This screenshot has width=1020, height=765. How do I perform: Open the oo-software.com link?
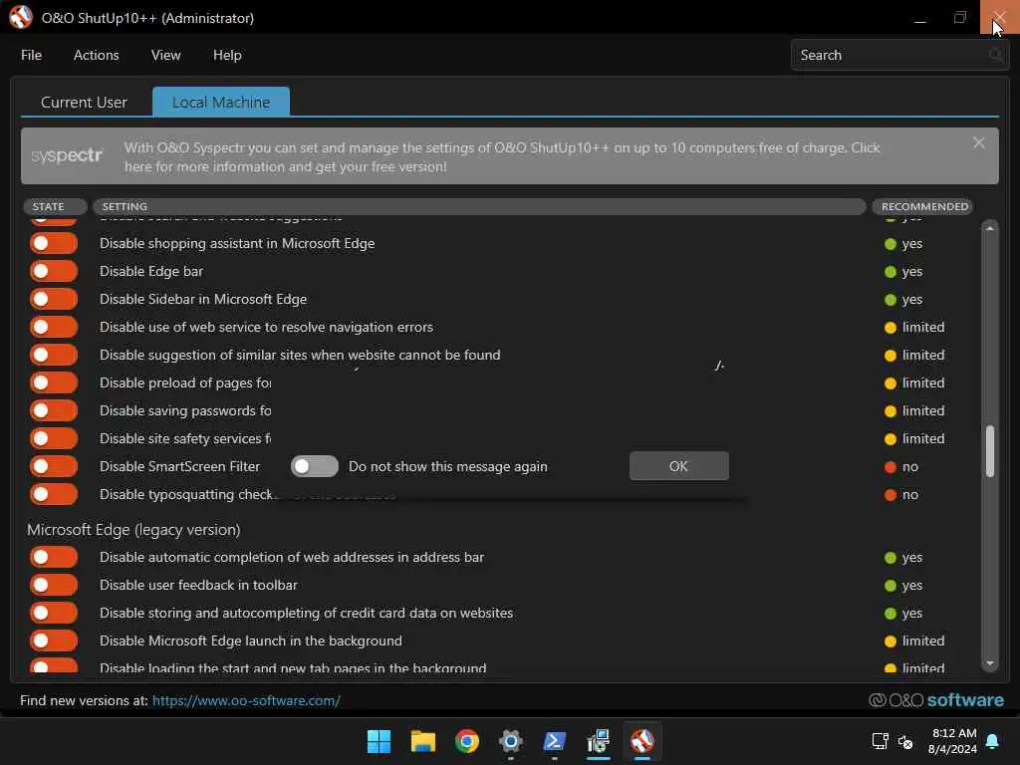[x=246, y=700]
